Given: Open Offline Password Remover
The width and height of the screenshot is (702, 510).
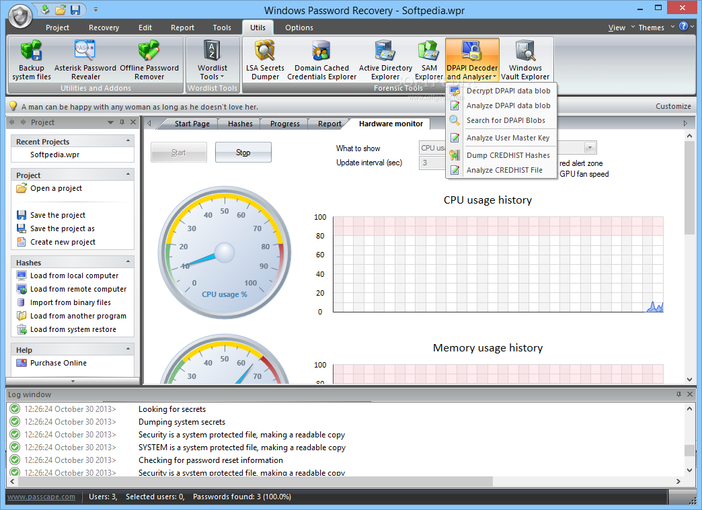Looking at the screenshot, I should [149, 60].
